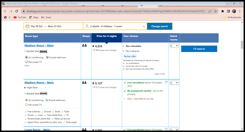Select rooms dropdown for ₱ 4,233 room

tap(174, 46)
